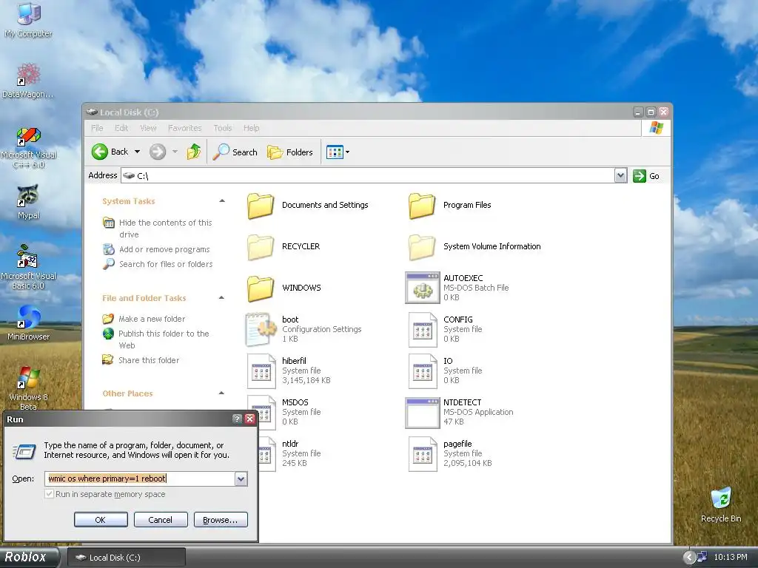
Task: Toggle the Folders pane toolbar button
Action: pyautogui.click(x=290, y=152)
